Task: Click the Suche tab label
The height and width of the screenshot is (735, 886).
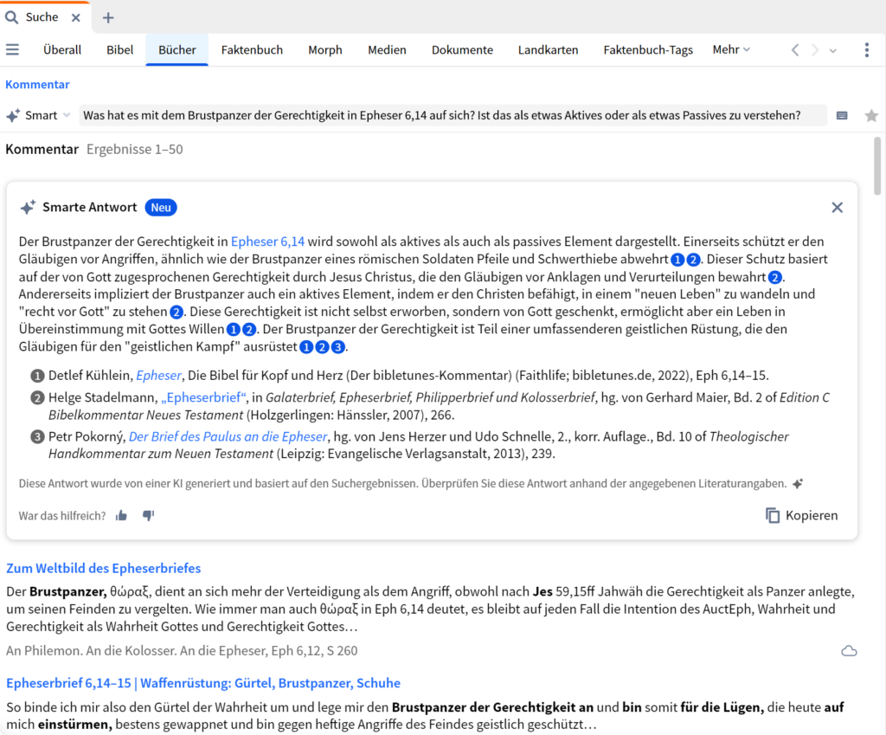Action: 42,17
